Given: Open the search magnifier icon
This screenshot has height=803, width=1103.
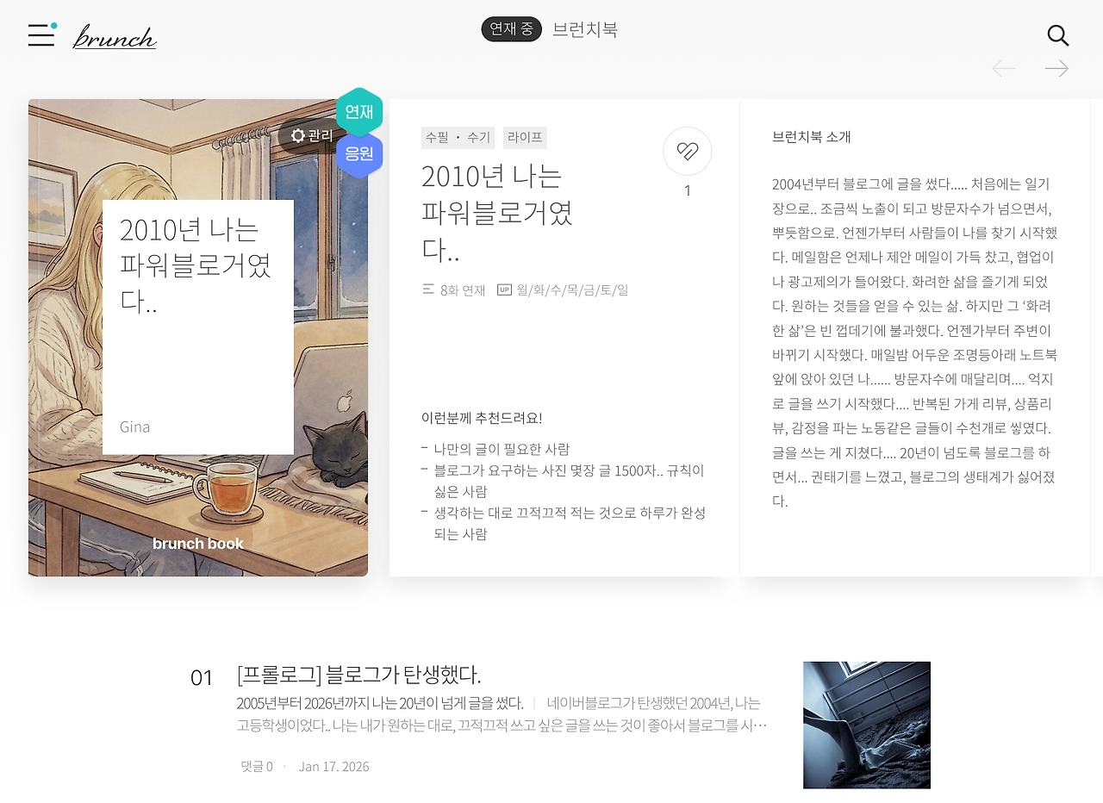Looking at the screenshot, I should coord(1058,35).
